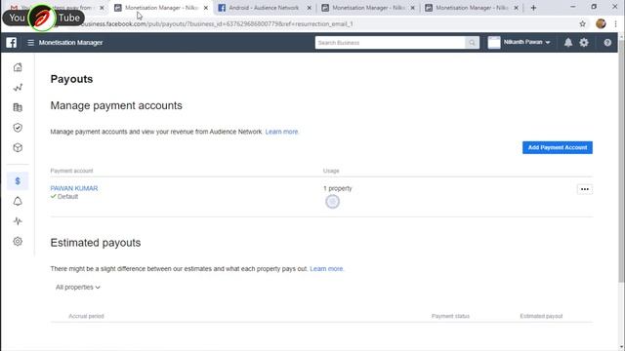This screenshot has width=625, height=351.
Task: Open settings gear in top bar
Action: coord(584,43)
